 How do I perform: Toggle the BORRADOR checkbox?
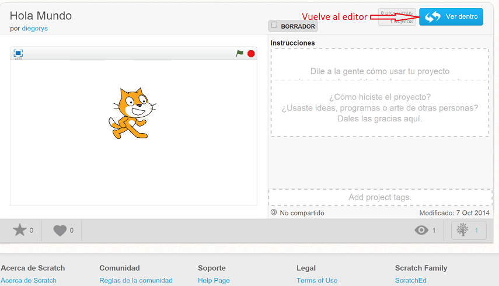(274, 25)
